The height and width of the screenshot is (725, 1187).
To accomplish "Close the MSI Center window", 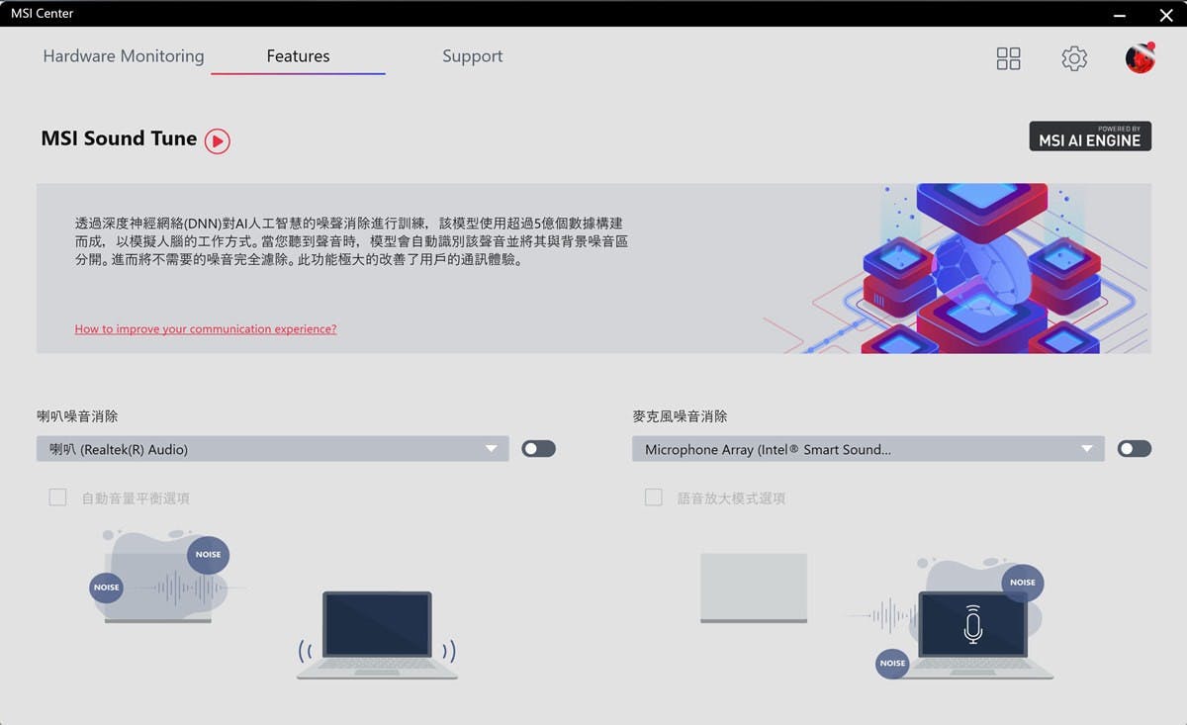I will point(1165,14).
